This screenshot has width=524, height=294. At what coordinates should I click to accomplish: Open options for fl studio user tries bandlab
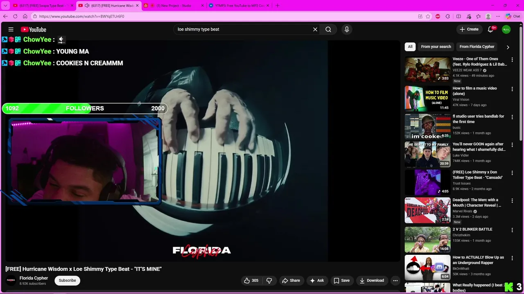512,117
